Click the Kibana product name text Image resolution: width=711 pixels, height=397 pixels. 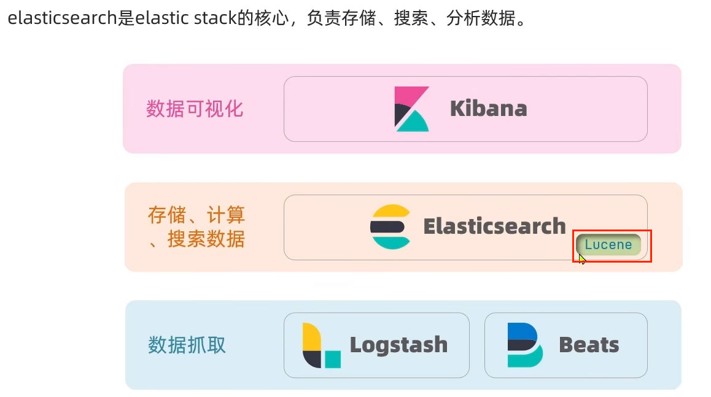[x=488, y=109]
